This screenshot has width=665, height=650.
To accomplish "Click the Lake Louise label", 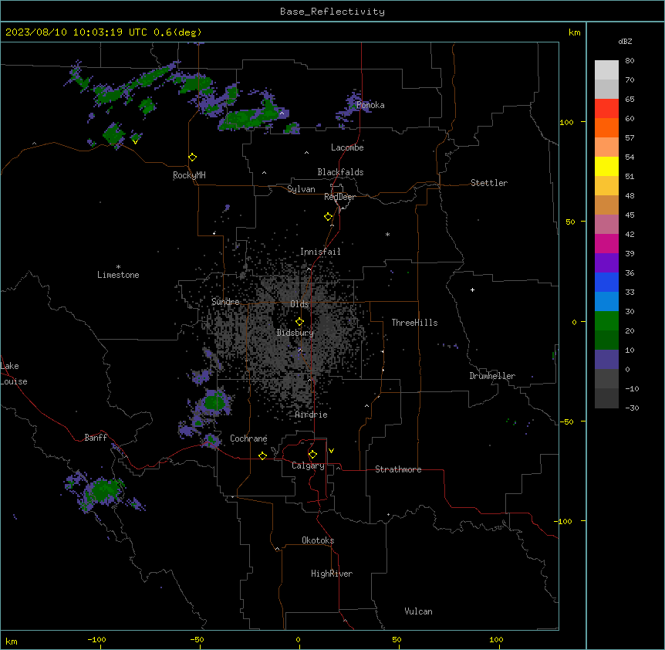I will point(13,374).
